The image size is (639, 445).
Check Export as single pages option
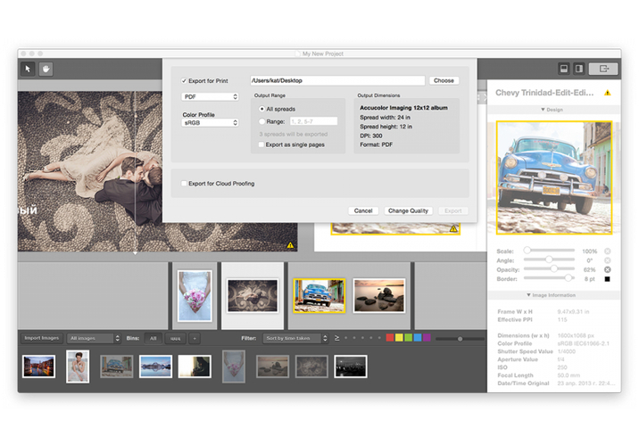[261, 144]
